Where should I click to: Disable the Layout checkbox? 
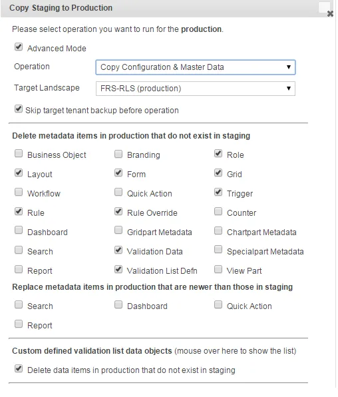click(x=19, y=173)
